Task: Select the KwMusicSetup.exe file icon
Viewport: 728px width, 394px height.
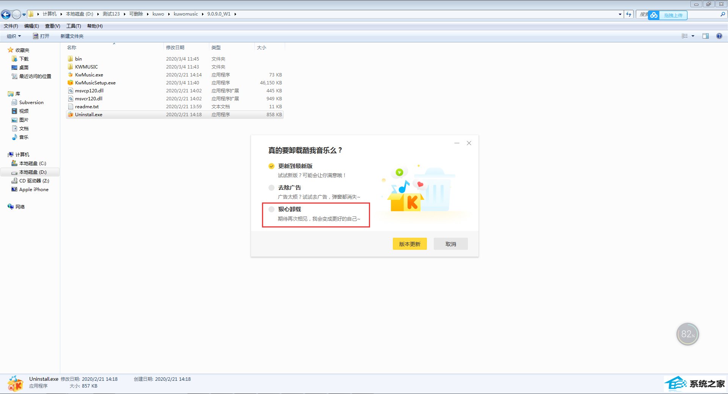Action: [71, 83]
